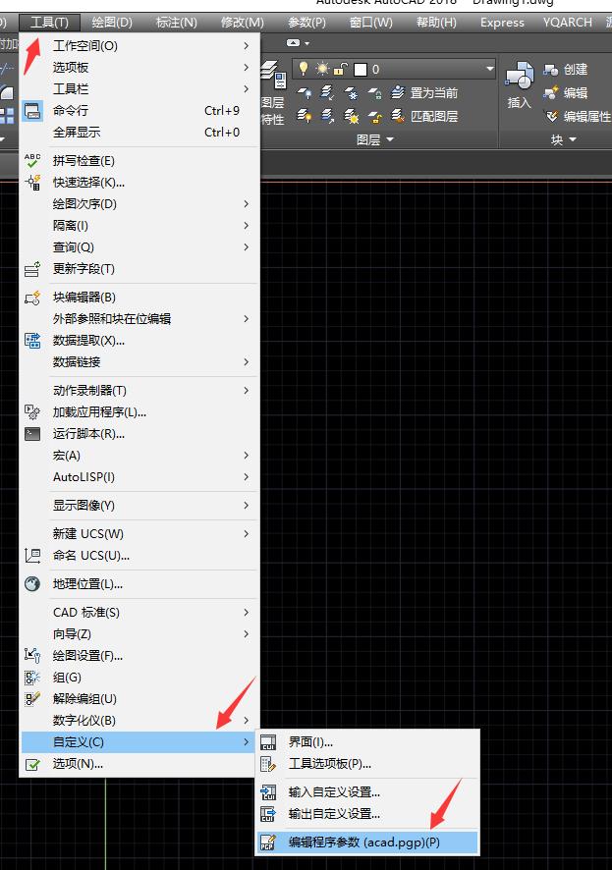This screenshot has height=870, width=612.
Task: Expand 隔离(I) submenu
Action: coord(140,225)
